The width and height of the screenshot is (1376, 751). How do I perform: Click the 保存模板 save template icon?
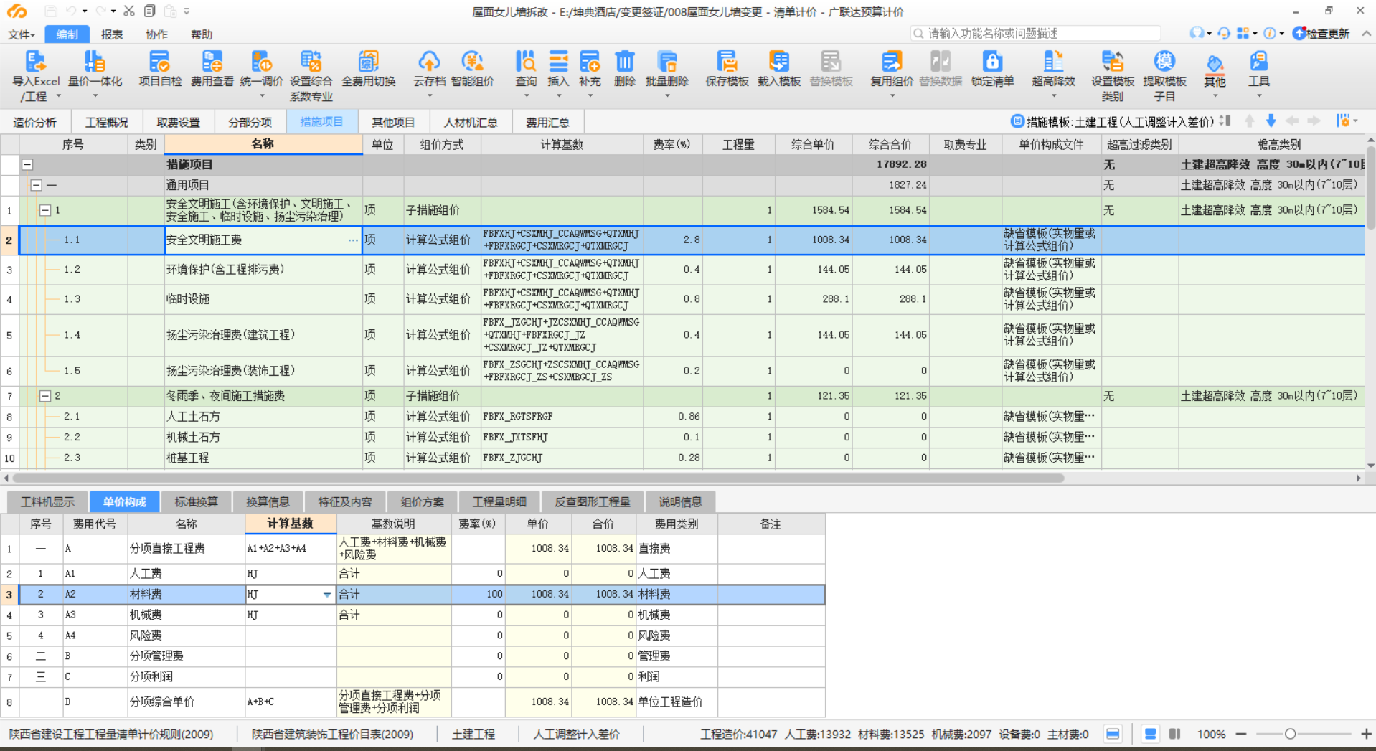(x=727, y=62)
